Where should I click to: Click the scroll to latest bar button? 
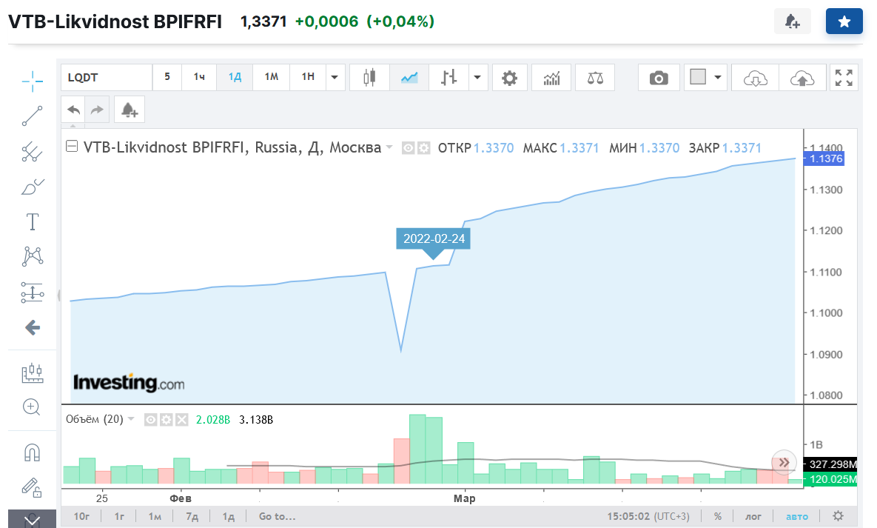pyautogui.click(x=784, y=463)
